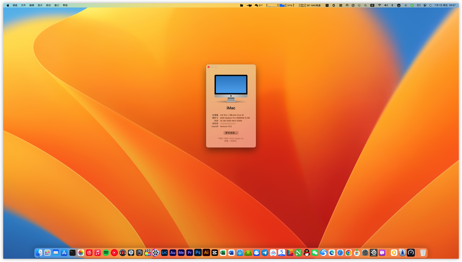Launch Adobe Photoshop from the Dock
The height and width of the screenshot is (262, 462).
click(198, 253)
